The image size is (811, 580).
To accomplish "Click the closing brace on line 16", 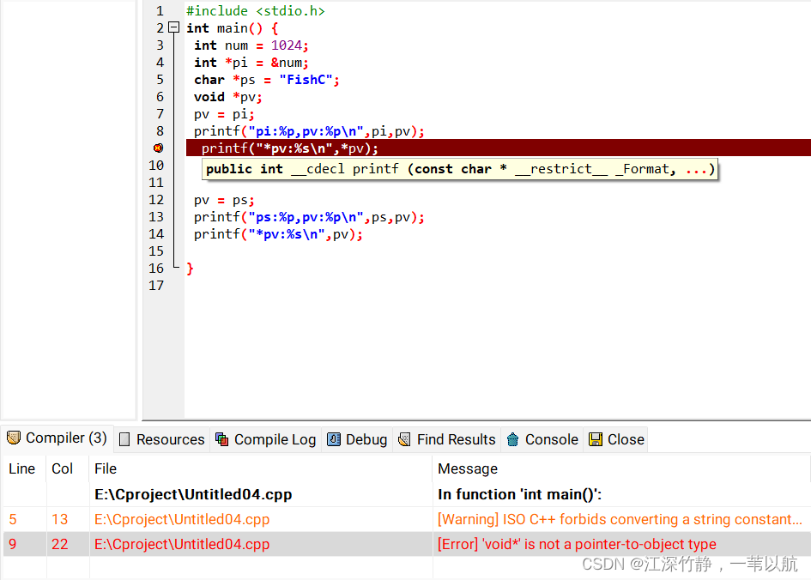I will pyautogui.click(x=190, y=269).
